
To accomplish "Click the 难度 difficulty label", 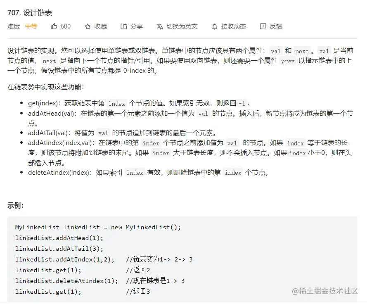I will pos(14,26).
